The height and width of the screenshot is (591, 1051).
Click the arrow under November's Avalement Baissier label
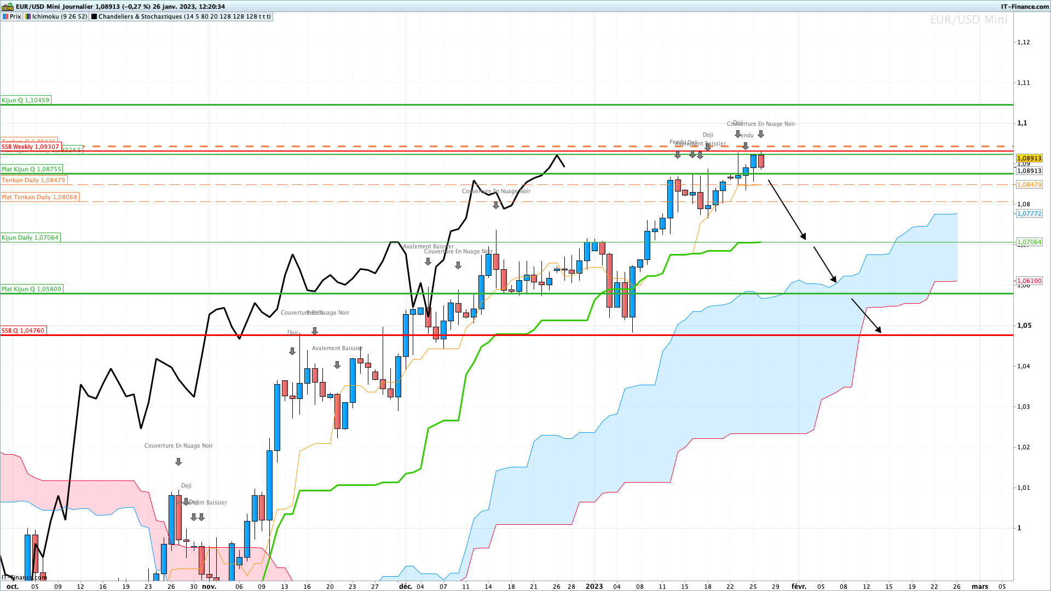pos(337,365)
